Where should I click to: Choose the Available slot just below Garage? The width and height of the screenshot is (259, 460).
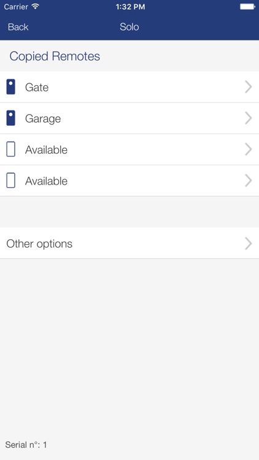129,150
